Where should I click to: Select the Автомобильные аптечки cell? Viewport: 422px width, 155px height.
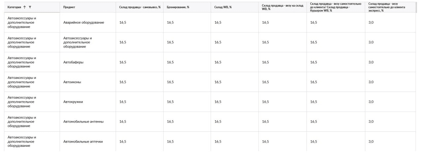tap(83, 142)
